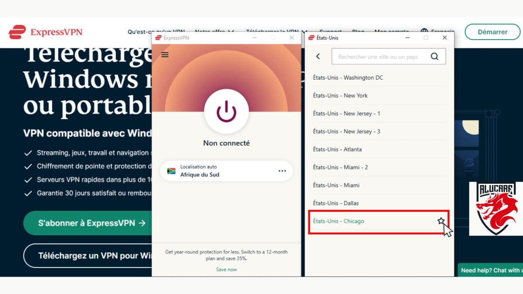This screenshot has width=523, height=294.
Task: Click the South Africa flag icon
Action: point(170,171)
